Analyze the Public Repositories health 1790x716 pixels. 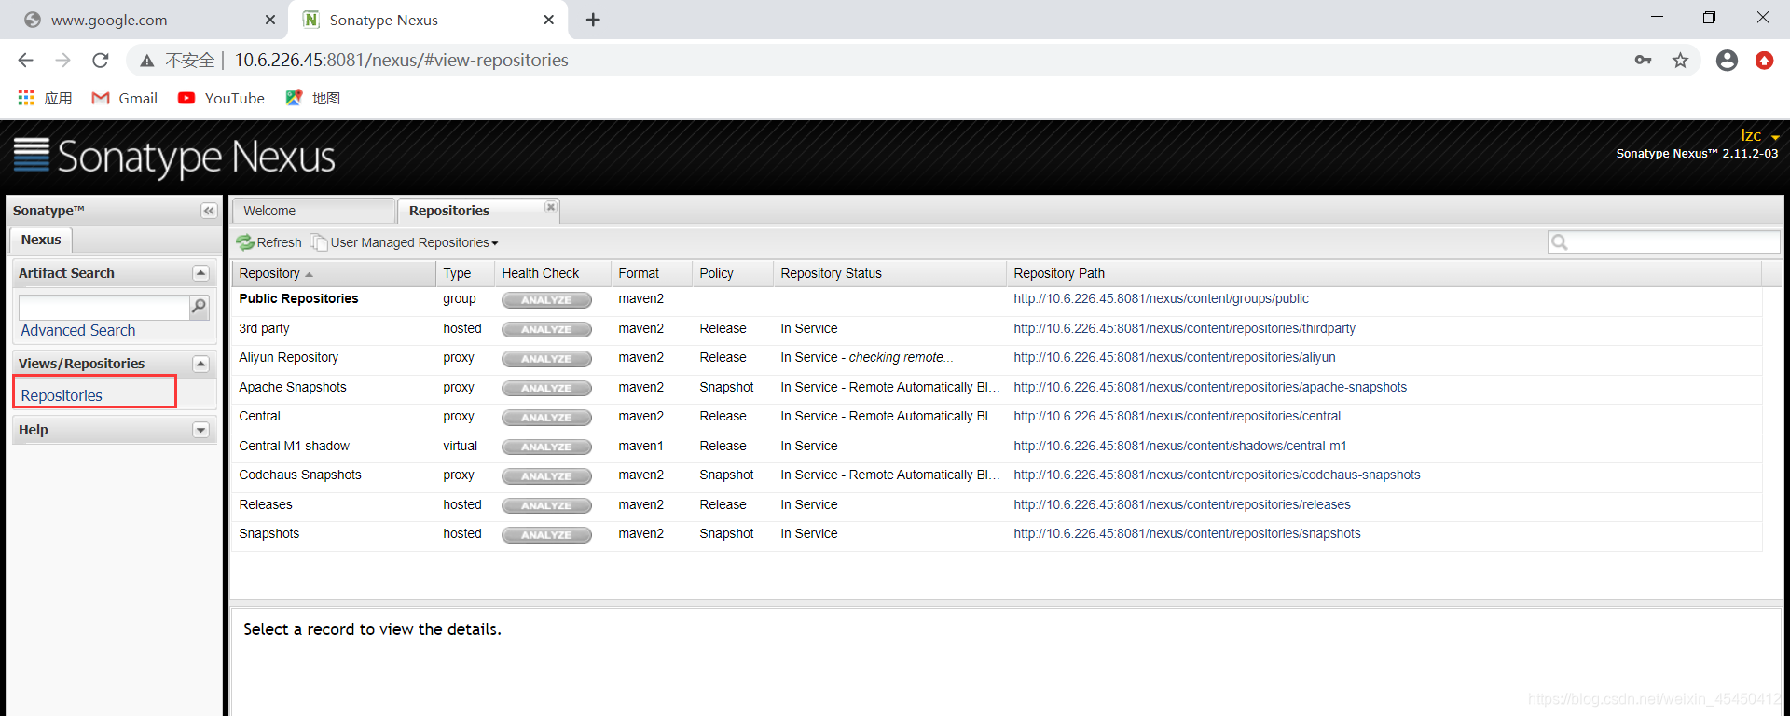546,300
